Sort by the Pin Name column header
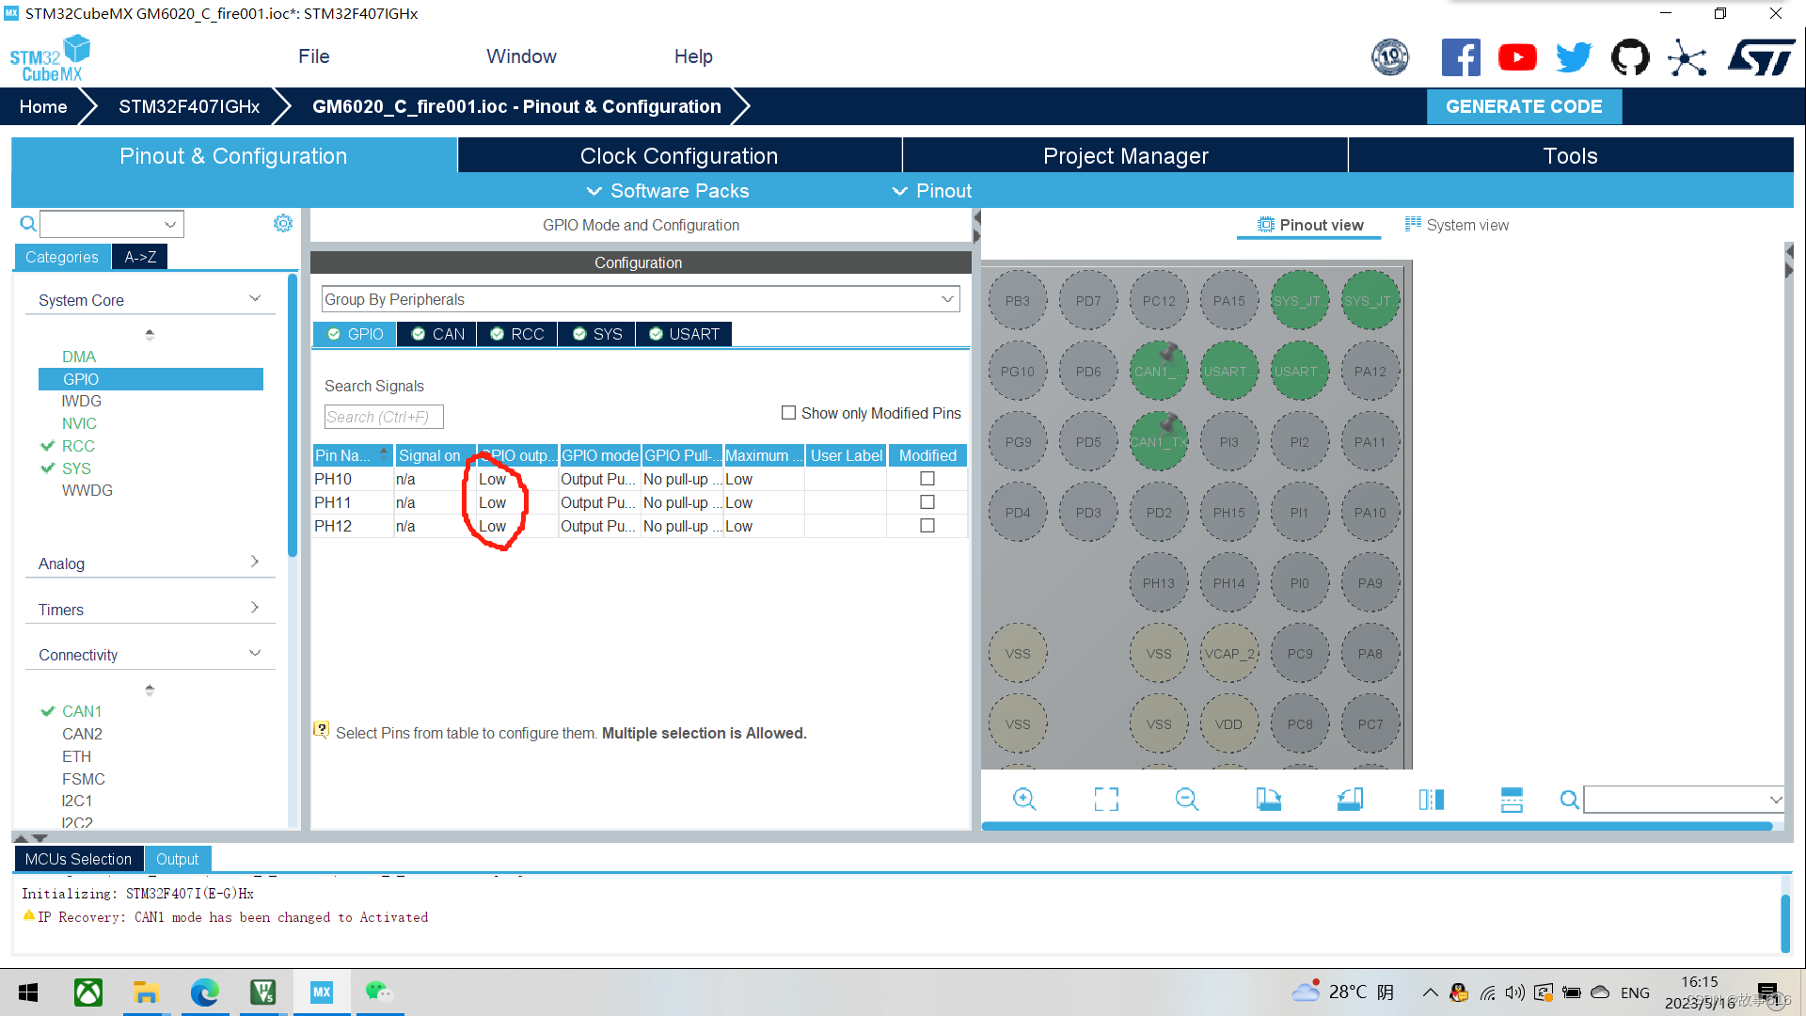Viewport: 1806px width, 1016px height. point(353,455)
